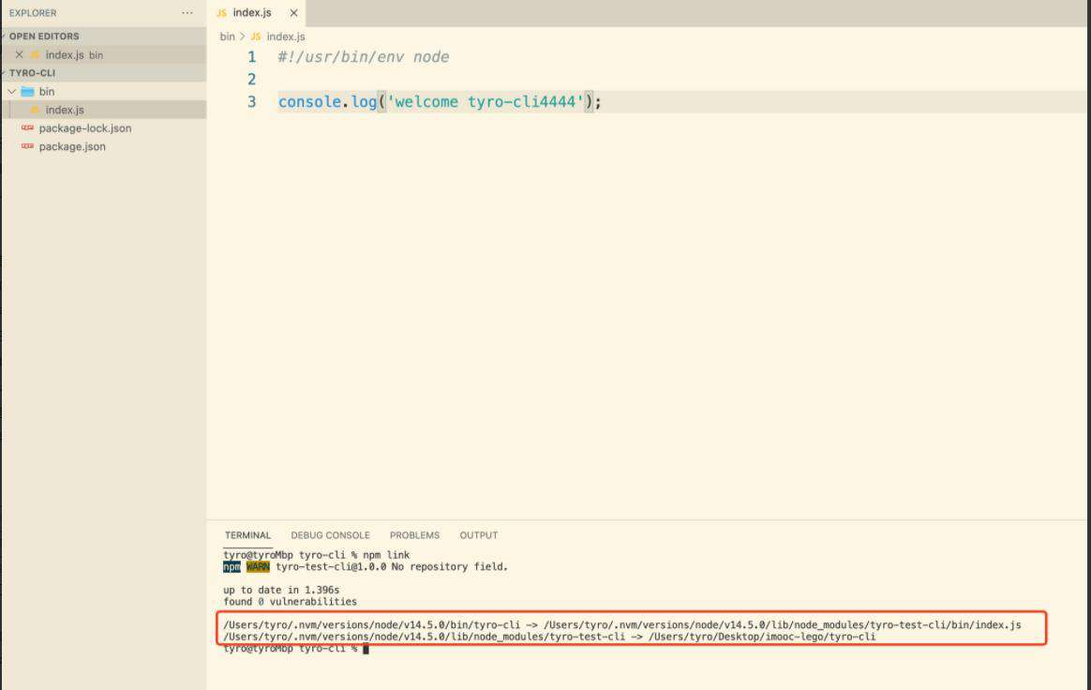Click the terminal prompt cursor
This screenshot has height=690, width=1091.
click(x=366, y=649)
